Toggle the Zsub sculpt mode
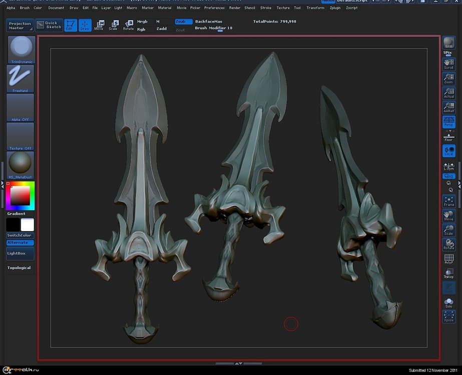The image size is (462, 375). point(183,21)
